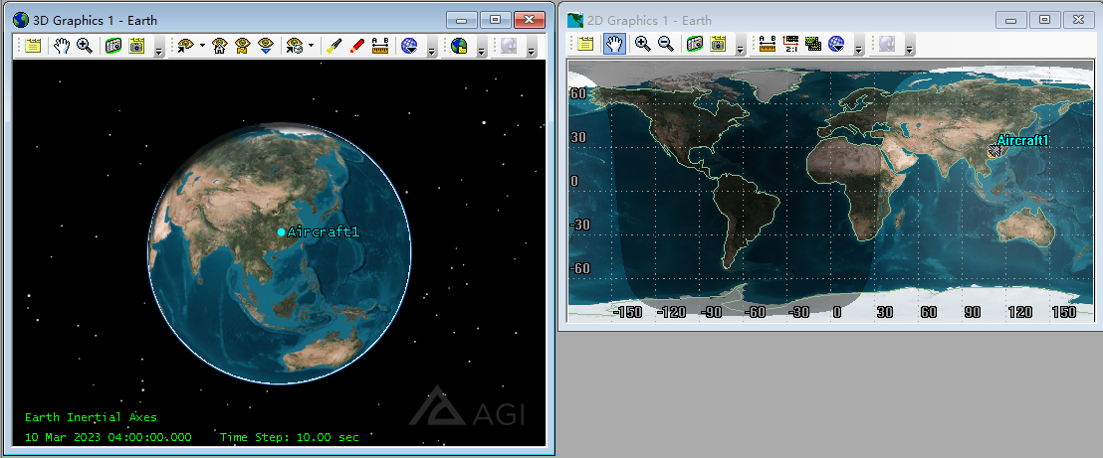
Task: Click the Stored Views eye icon
Action: [294, 47]
